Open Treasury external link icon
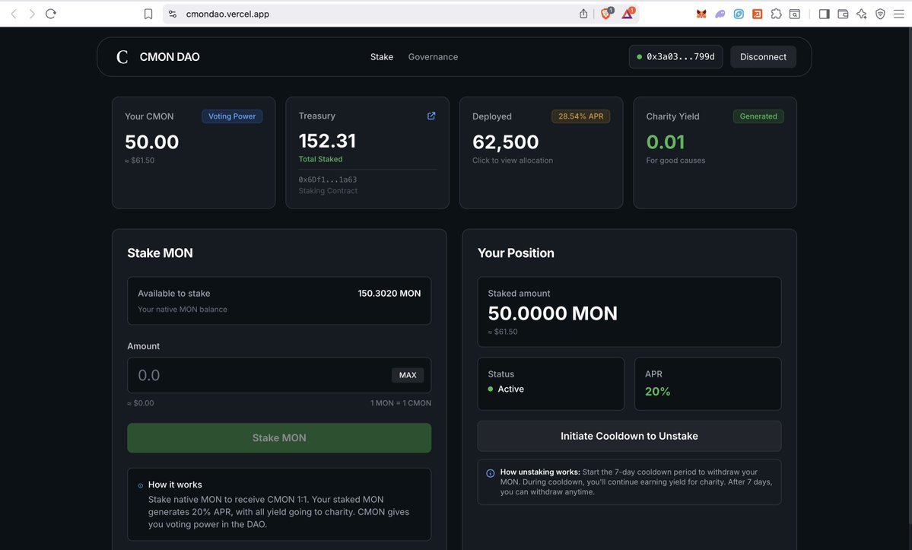The image size is (912, 550). pyautogui.click(x=431, y=116)
